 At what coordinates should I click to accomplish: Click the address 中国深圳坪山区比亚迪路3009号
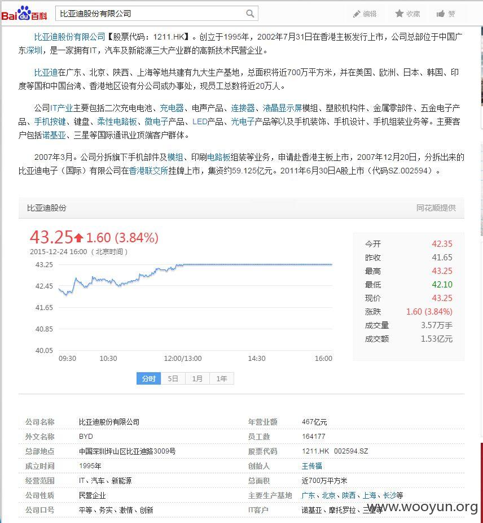[x=128, y=451]
